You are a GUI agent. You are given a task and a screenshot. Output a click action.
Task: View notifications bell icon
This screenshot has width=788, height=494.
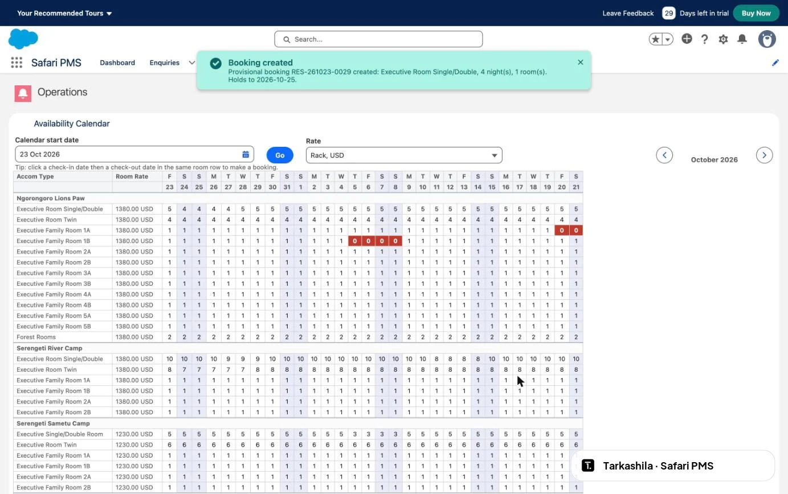(x=742, y=39)
